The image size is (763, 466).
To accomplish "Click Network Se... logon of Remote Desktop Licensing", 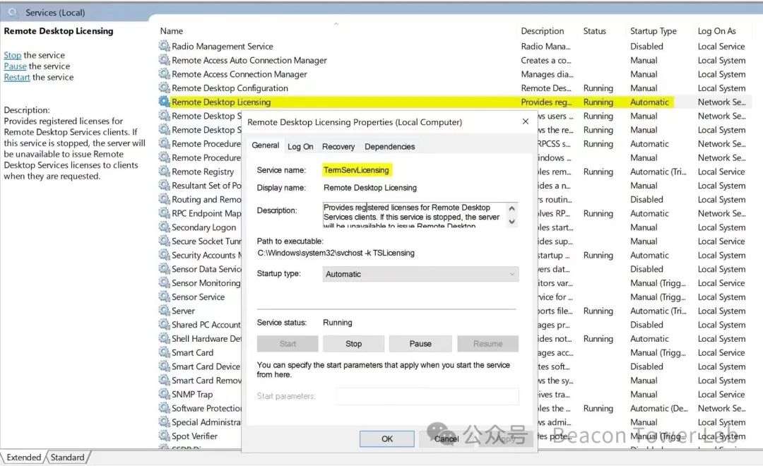I will tap(721, 102).
